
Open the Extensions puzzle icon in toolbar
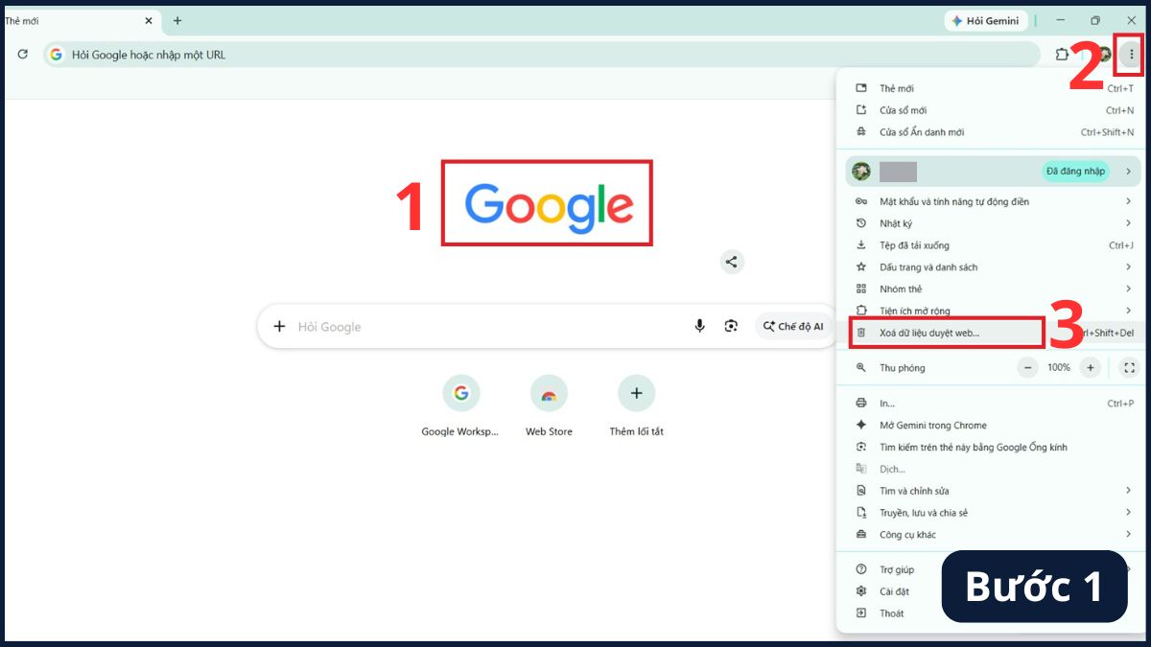click(1062, 55)
